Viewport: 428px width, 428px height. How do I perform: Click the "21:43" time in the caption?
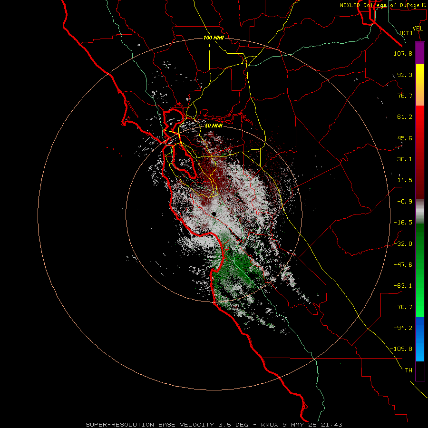[332, 425]
